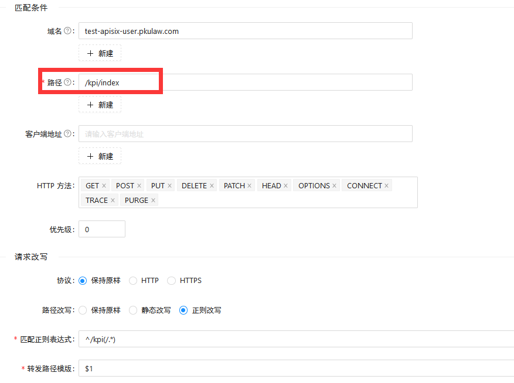Open the help icon next to 客户端地址
This screenshot has height=383, width=514.
coord(67,133)
